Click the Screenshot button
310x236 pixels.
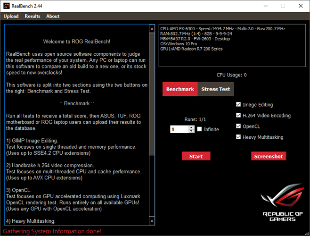269,156
